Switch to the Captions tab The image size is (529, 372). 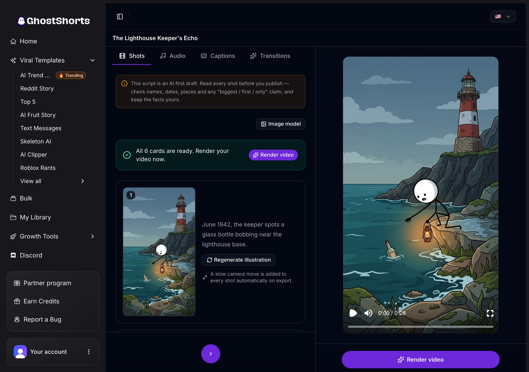tap(218, 56)
